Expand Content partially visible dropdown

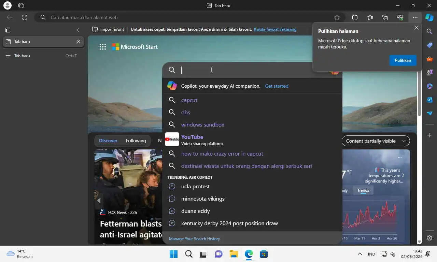(x=376, y=141)
